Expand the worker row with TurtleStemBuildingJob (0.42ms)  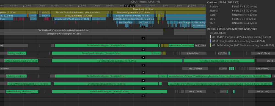(143, 96)
